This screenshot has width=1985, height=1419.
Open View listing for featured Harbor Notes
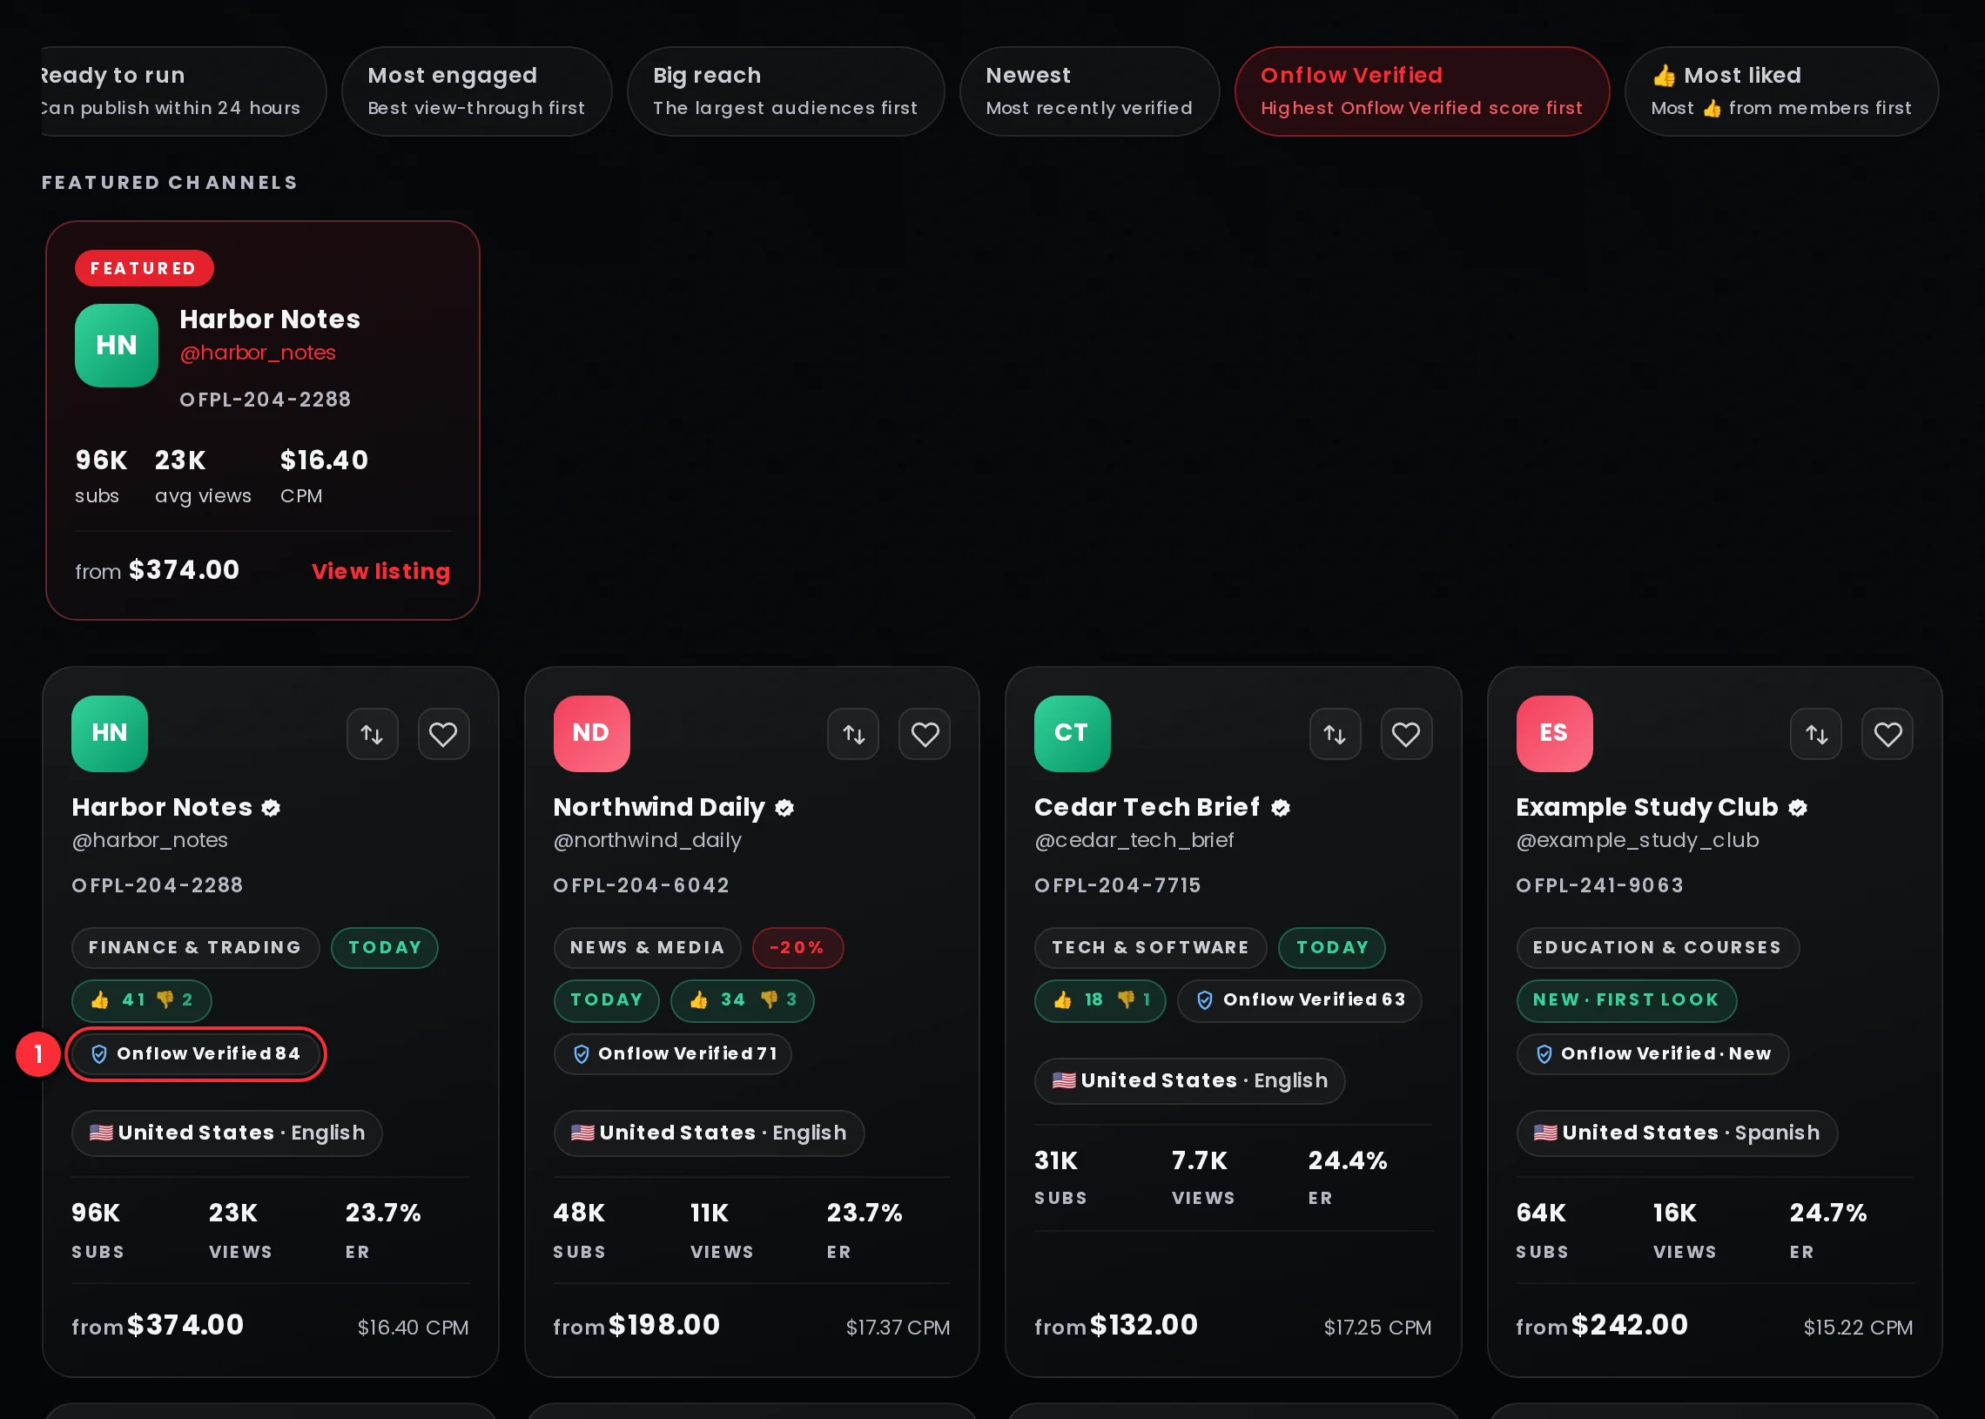tap(381, 571)
